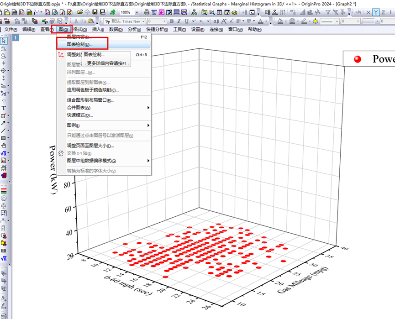
Task: Click the Insert Equation square-root tool
Action: click(x=4, y=153)
